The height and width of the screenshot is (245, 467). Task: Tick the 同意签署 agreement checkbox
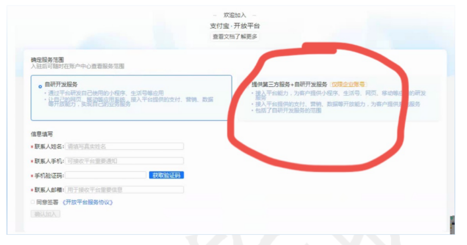(x=33, y=202)
